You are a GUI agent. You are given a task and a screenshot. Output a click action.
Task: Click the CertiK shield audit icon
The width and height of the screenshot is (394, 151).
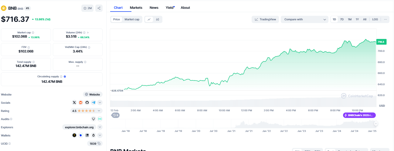tap(93, 119)
